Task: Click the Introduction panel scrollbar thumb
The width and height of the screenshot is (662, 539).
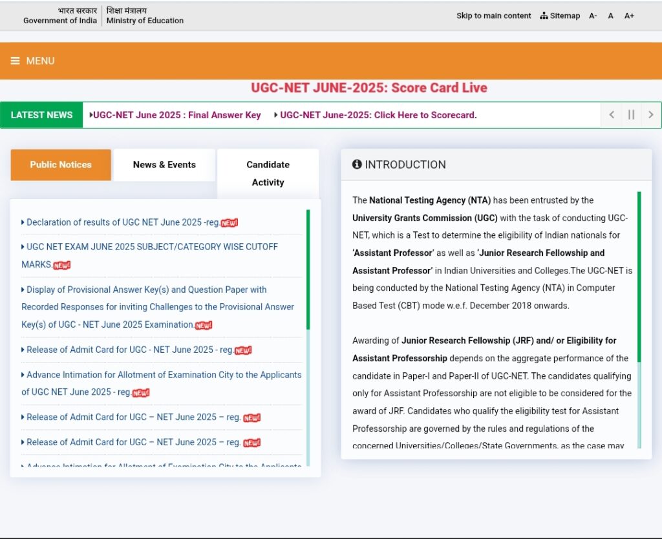Action: pos(639,277)
